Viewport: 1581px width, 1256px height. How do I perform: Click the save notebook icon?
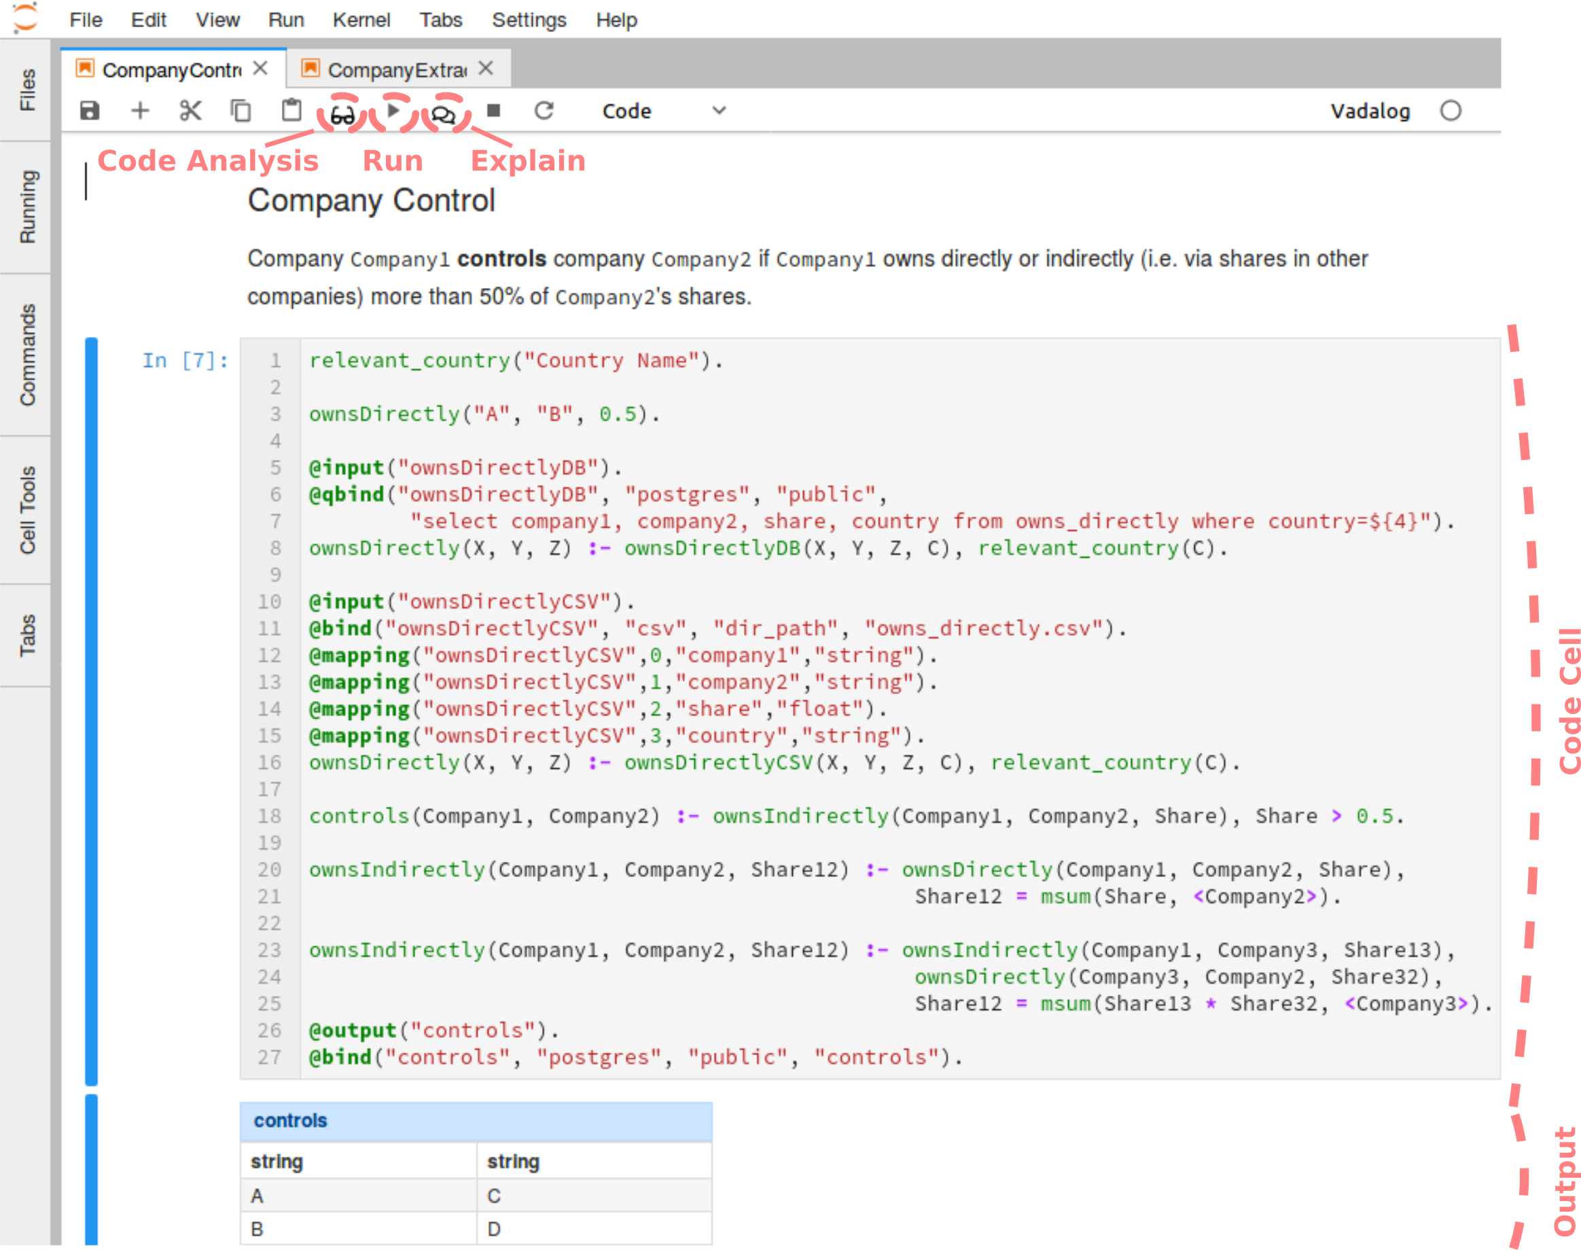click(x=90, y=111)
